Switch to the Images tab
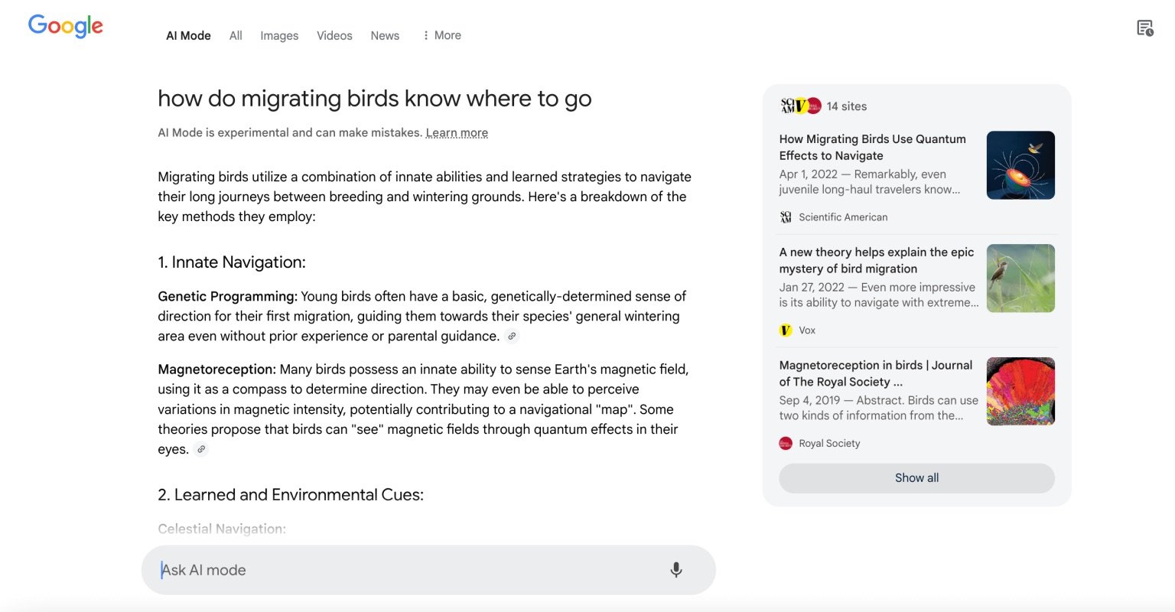 pos(279,35)
